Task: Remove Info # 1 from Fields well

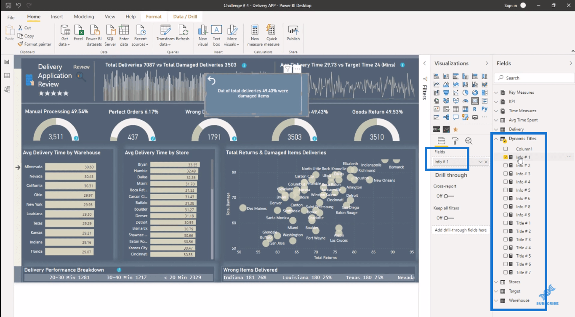Action: (x=486, y=162)
